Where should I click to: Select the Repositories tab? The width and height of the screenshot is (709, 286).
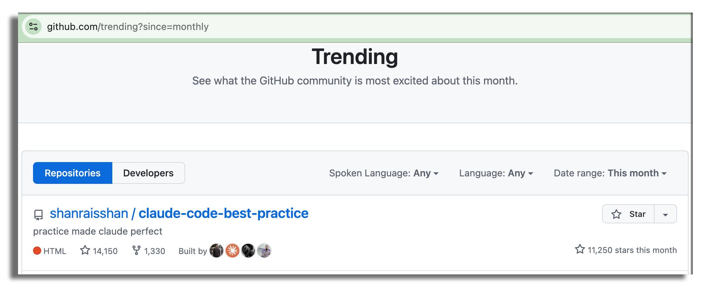click(x=72, y=173)
